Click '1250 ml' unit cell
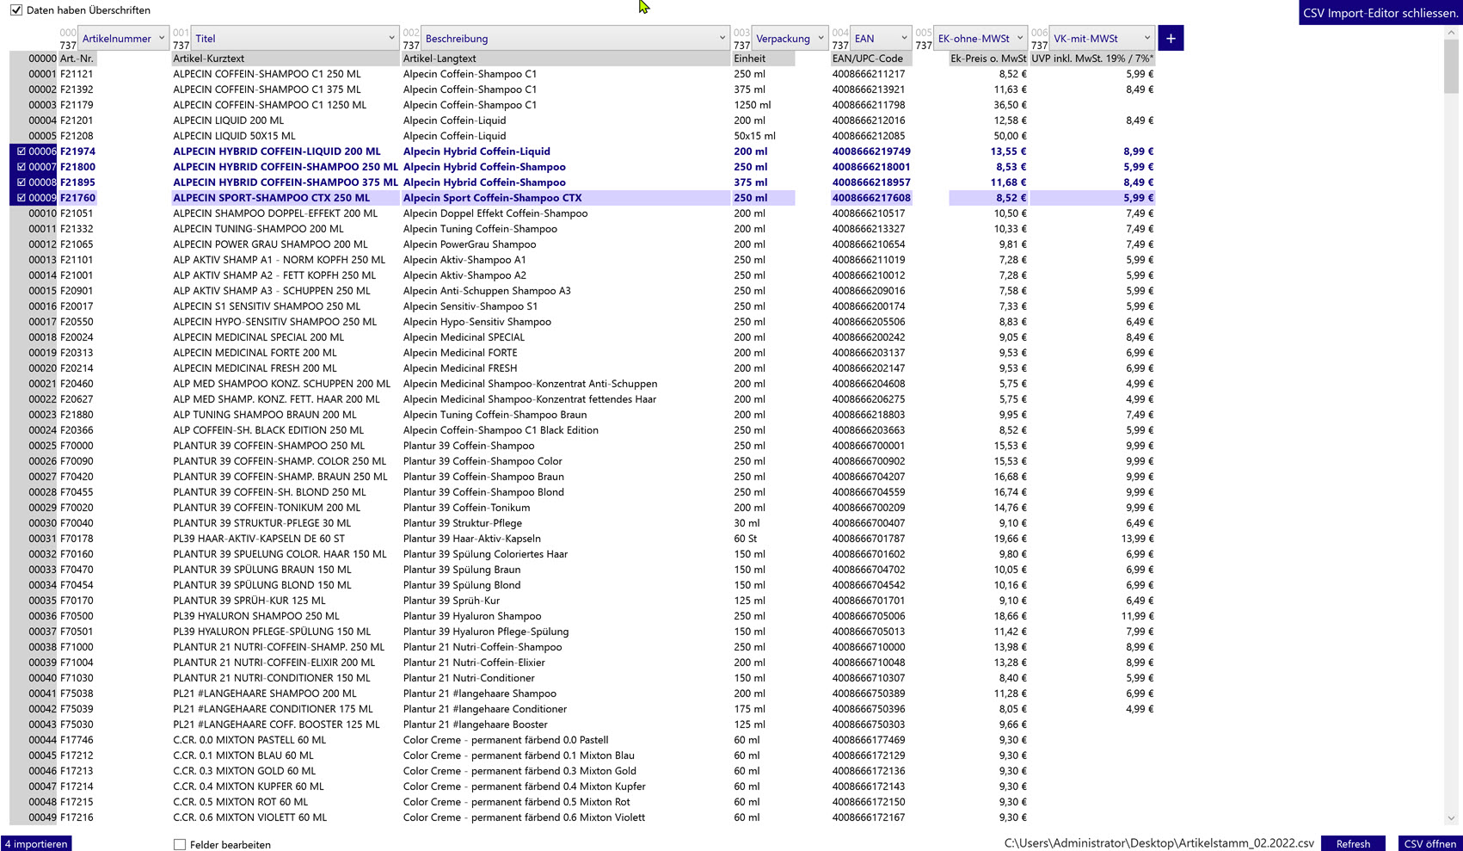 [753, 105]
